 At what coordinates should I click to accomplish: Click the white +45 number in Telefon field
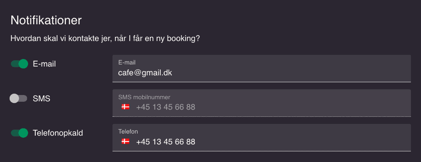[166, 141]
